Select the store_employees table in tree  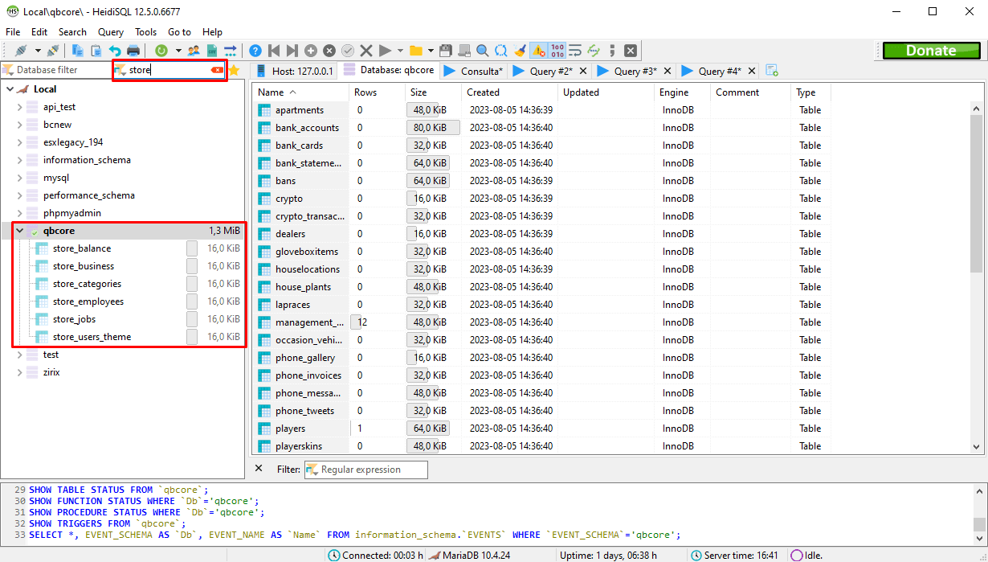click(88, 302)
